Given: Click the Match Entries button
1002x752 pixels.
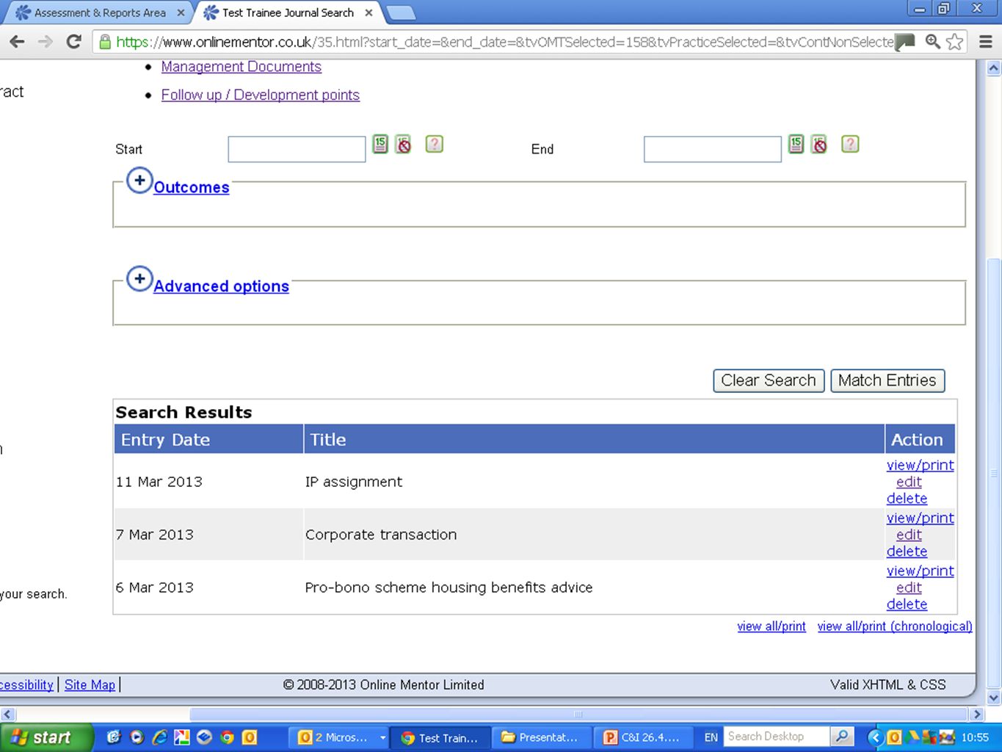Looking at the screenshot, I should [x=887, y=380].
